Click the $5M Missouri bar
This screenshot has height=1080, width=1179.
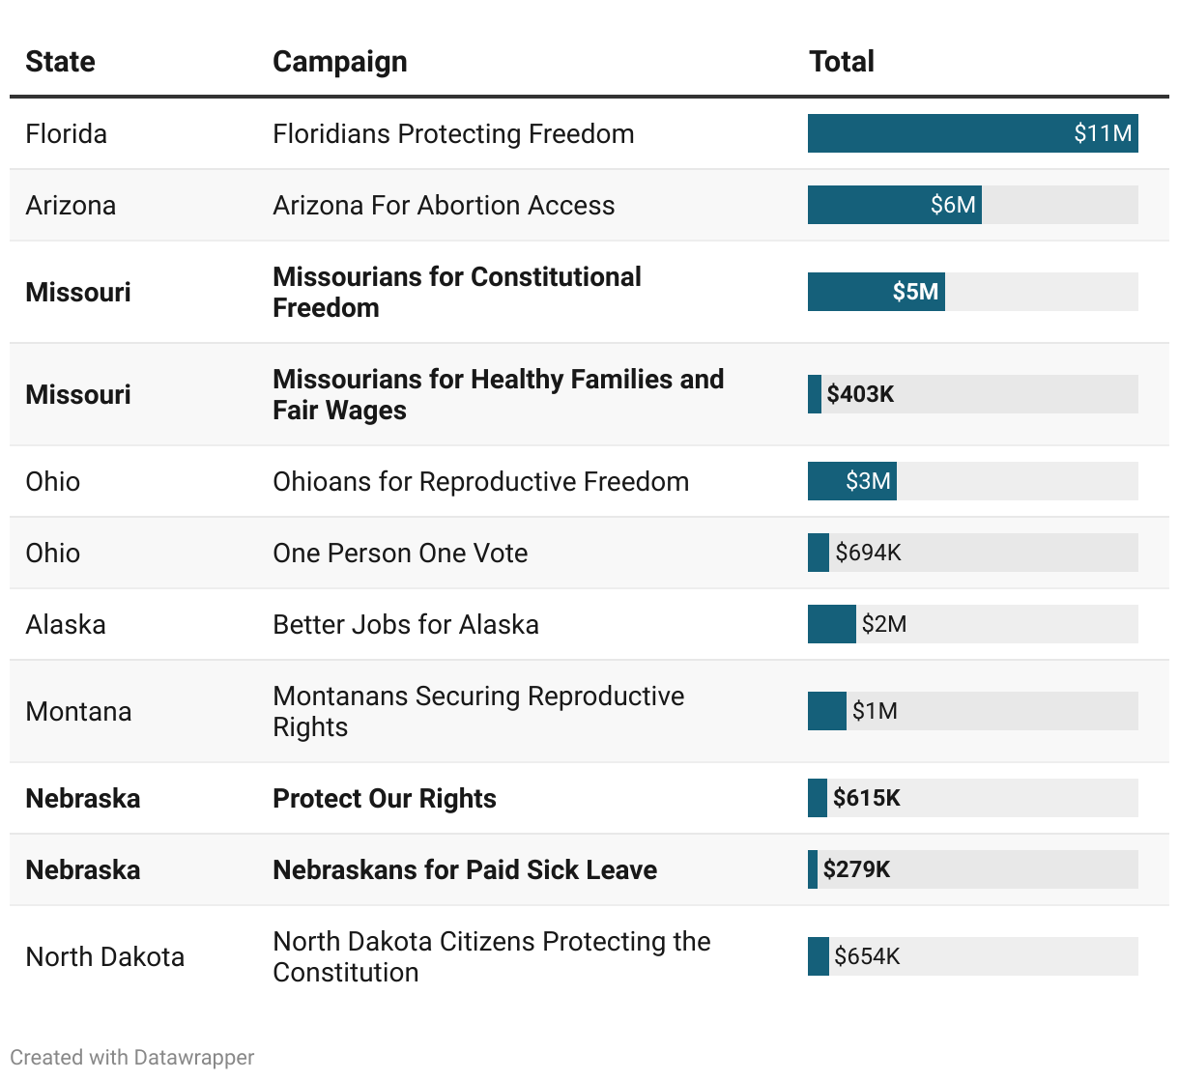click(x=876, y=292)
